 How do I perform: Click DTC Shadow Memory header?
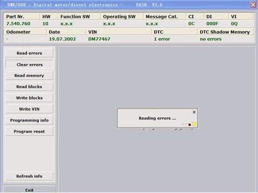pos(225,32)
